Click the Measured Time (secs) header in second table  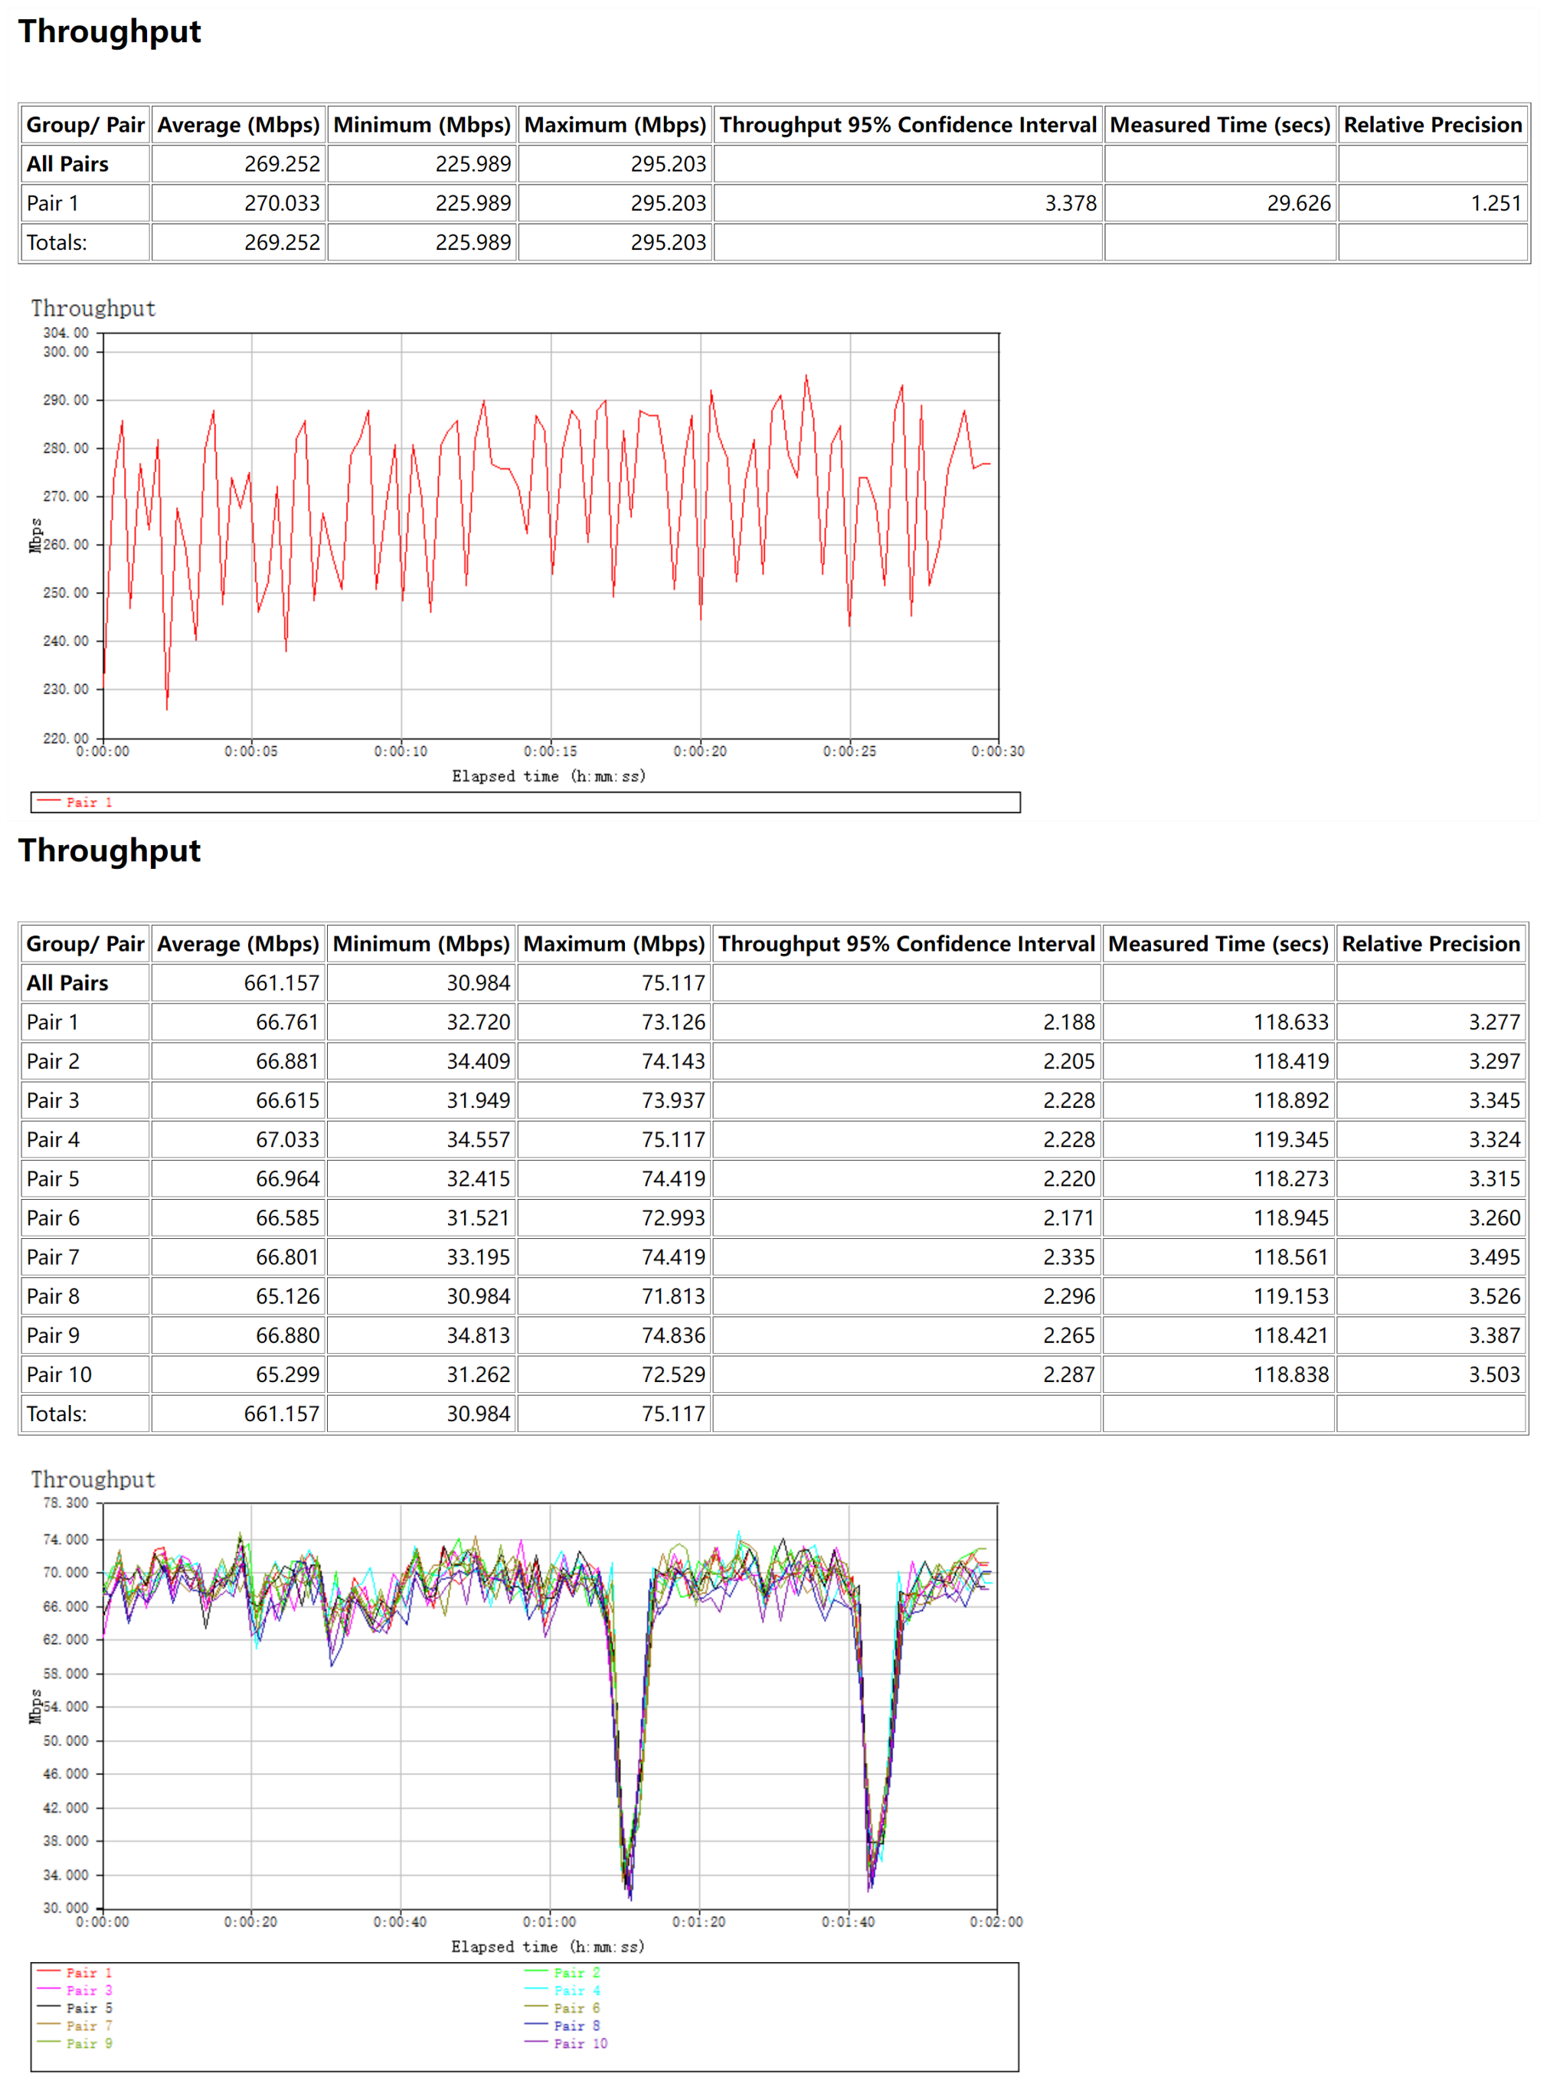point(1218,943)
